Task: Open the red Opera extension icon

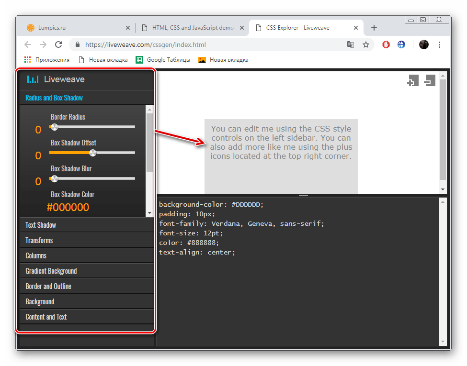Action: 386,44
